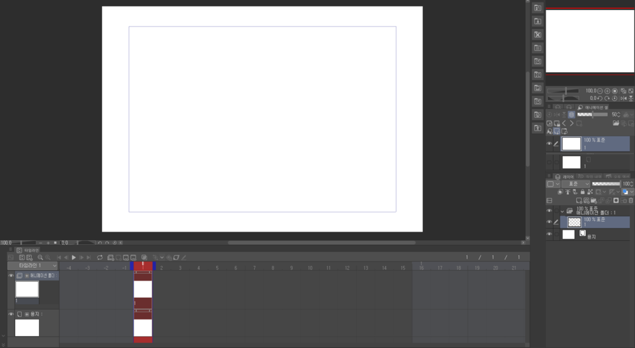Image resolution: width=635 pixels, height=348 pixels.
Task: Click the folder icon with X mark
Action: coord(537,34)
